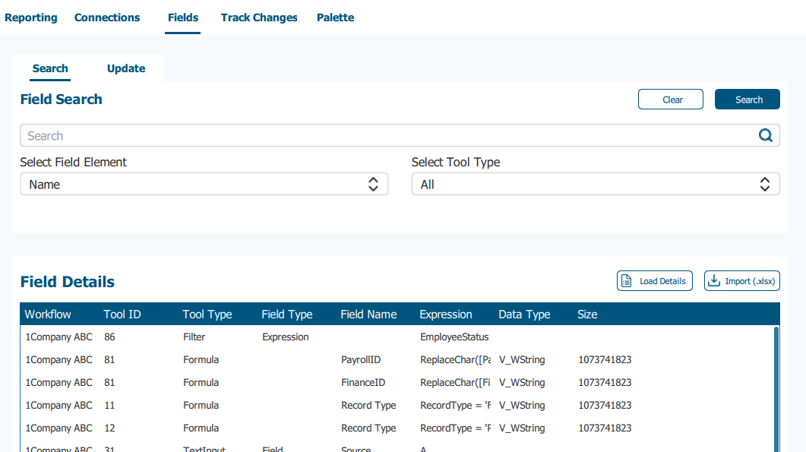Click Tool ID 11 cell
Viewport: 806px width, 452px height.
click(x=109, y=405)
